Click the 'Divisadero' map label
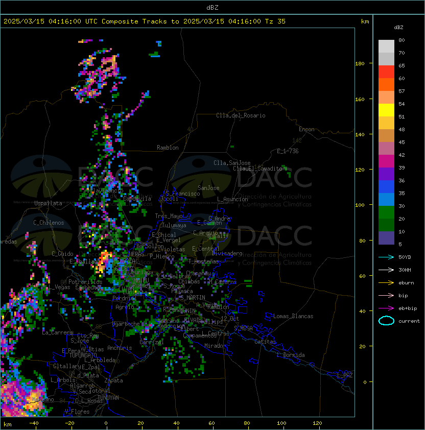This screenshot has width=425, height=430. [x=227, y=253]
